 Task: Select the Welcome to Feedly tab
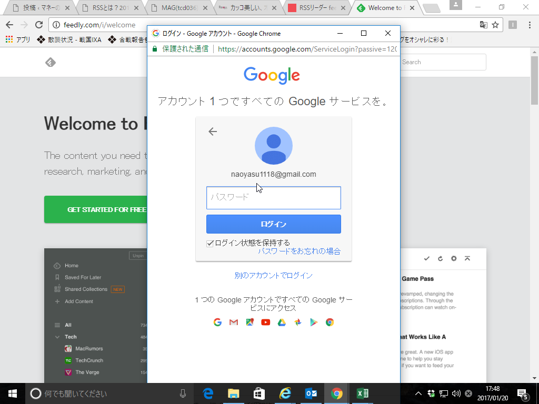coord(385,8)
